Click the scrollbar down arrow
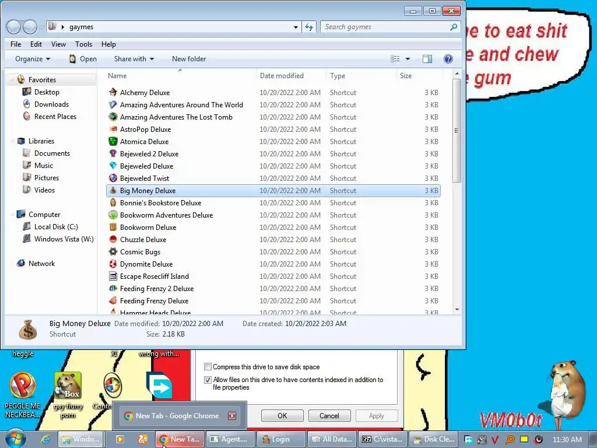 457,310
